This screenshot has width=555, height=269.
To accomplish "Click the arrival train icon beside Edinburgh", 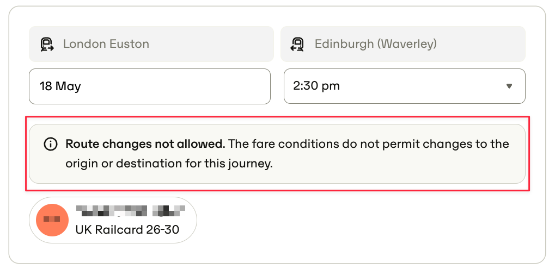I will pos(298,44).
